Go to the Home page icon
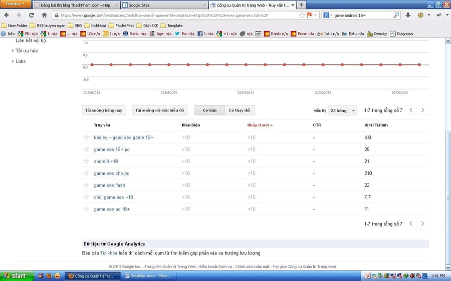 [x=44, y=15]
